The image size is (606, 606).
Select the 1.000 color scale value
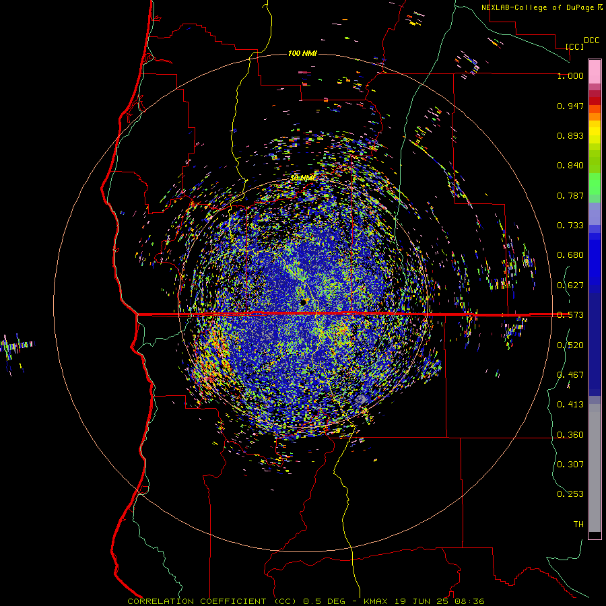(x=570, y=75)
